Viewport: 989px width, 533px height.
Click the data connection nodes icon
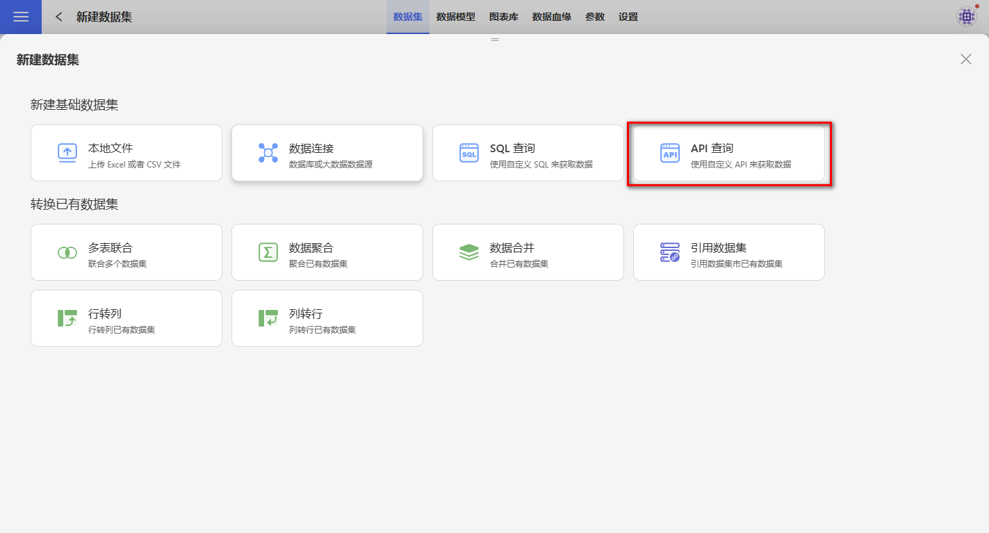268,153
